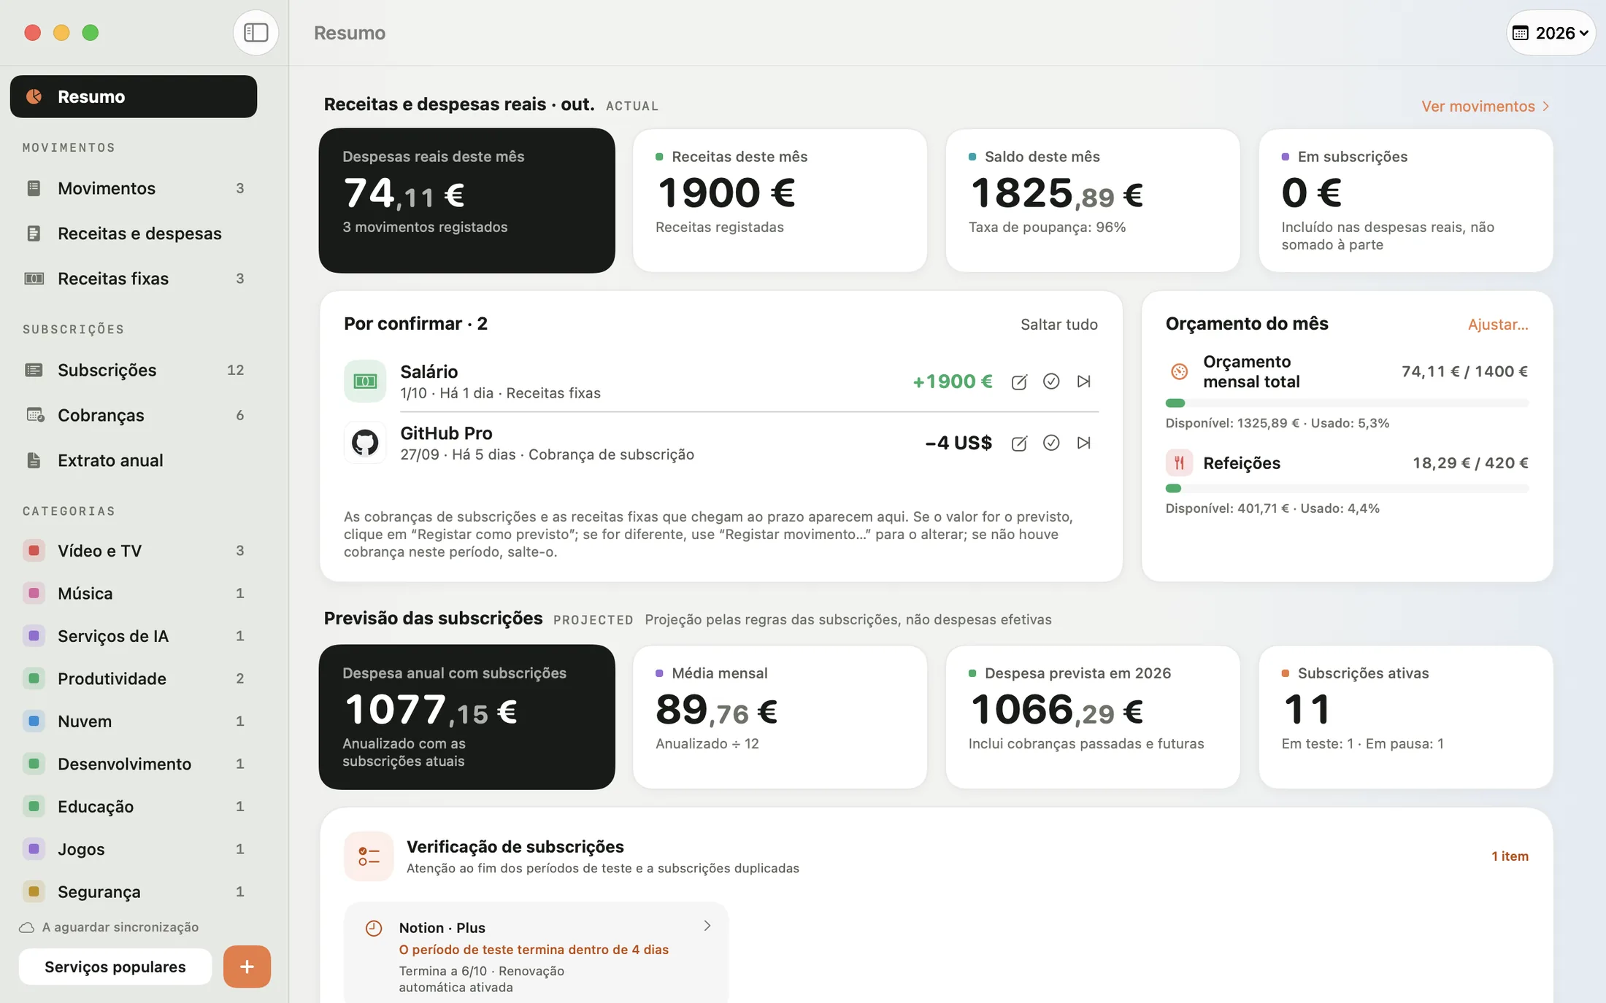Click the Serviços populares button
1606x1003 pixels.
[x=115, y=967]
